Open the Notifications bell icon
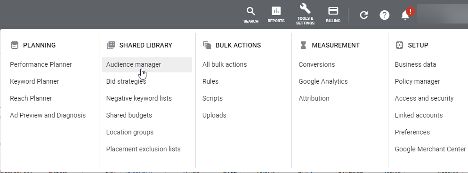This screenshot has height=173, width=468. coord(405,15)
